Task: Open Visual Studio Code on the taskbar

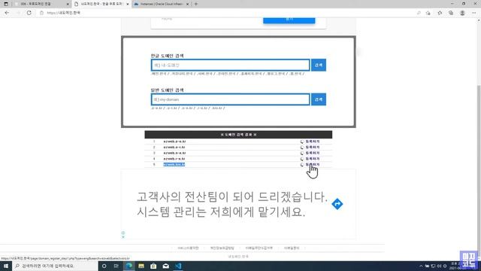Action: pyautogui.click(x=178, y=266)
